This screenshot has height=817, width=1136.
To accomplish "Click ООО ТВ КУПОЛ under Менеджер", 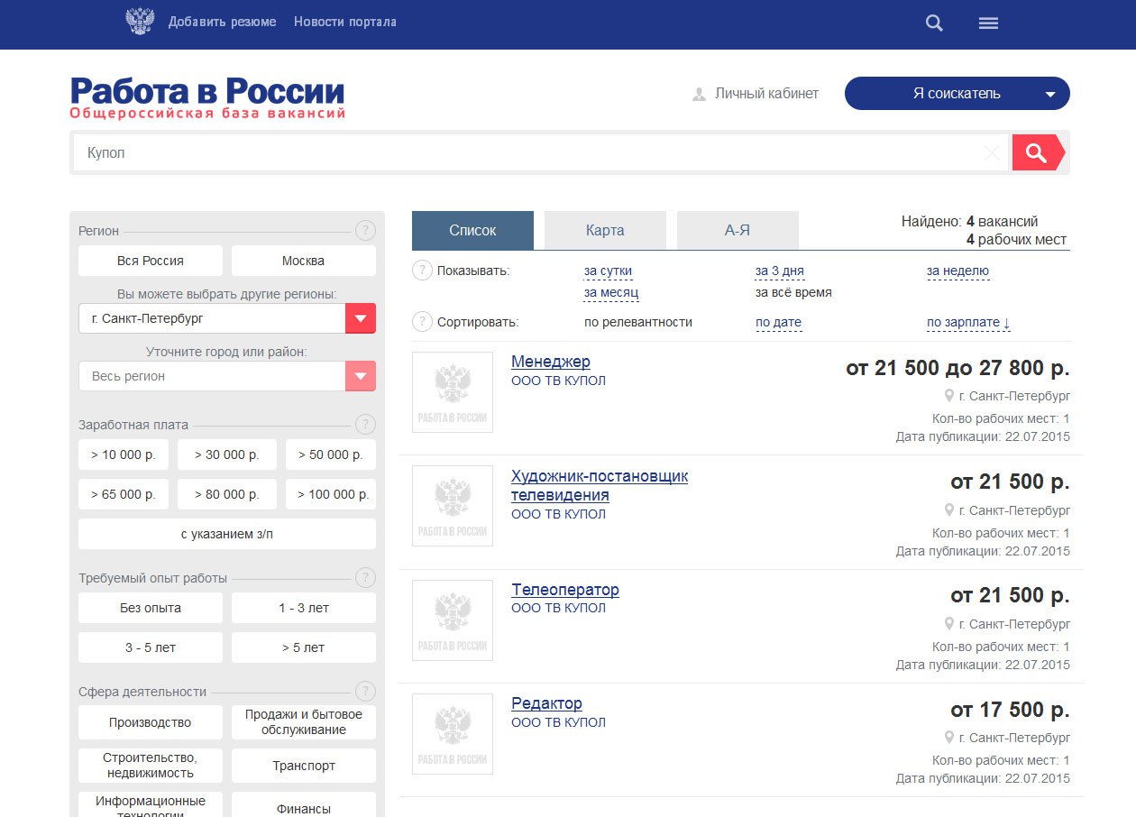I will [559, 381].
